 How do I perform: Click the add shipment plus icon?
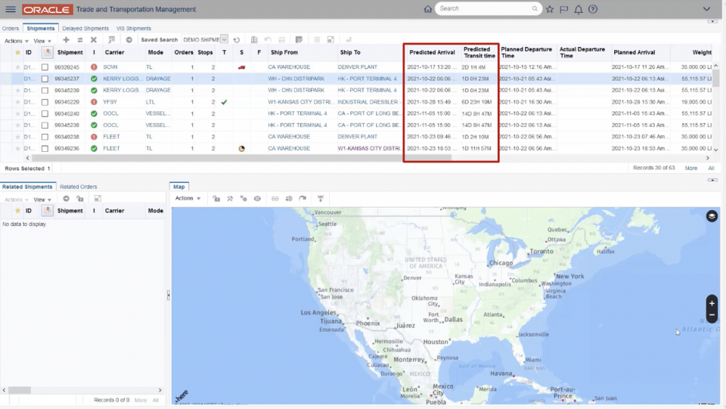pyautogui.click(x=66, y=39)
